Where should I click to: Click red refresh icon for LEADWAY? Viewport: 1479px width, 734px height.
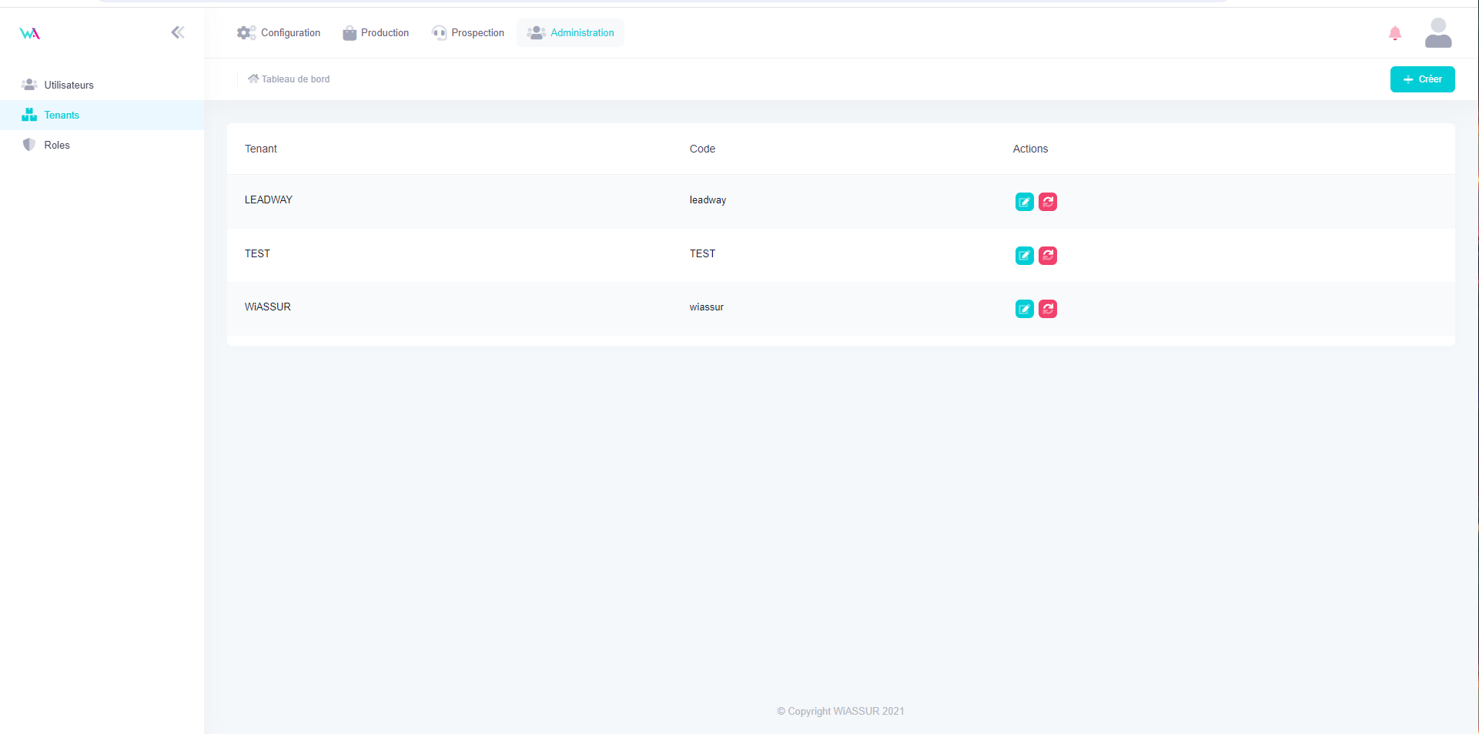1047,202
